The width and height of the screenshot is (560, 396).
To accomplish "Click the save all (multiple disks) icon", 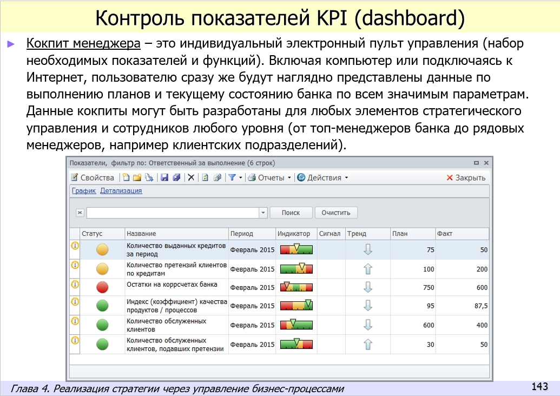I will (176, 177).
